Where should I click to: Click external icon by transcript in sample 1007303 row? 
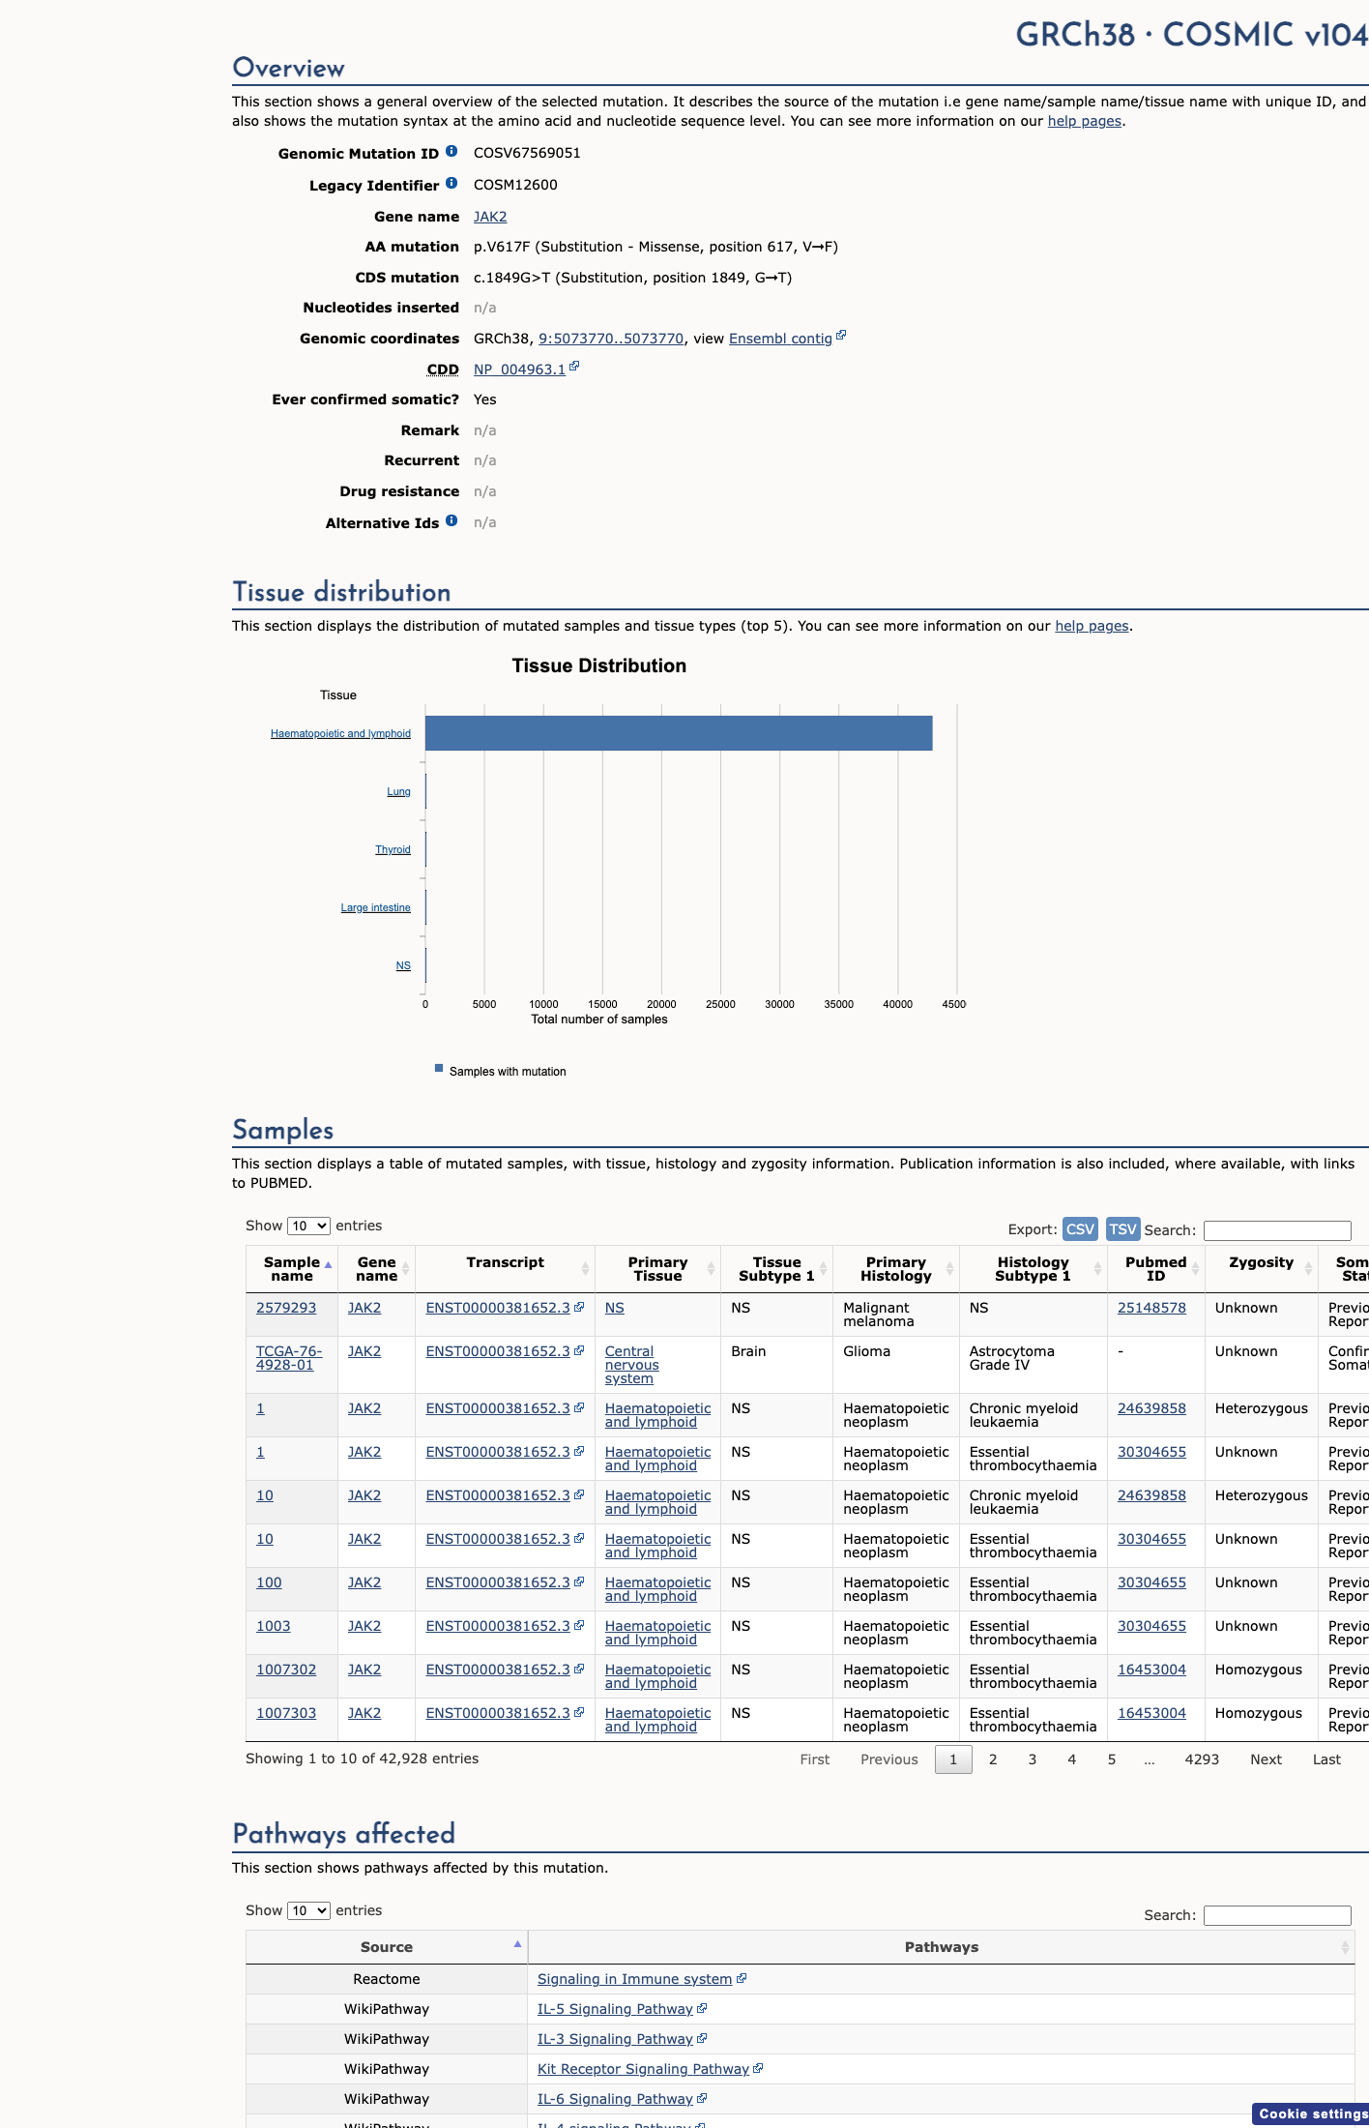(x=579, y=1712)
